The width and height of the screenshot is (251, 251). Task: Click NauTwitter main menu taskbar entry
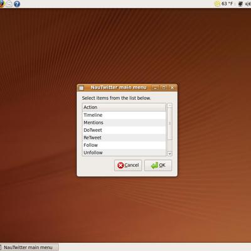coord(29,247)
